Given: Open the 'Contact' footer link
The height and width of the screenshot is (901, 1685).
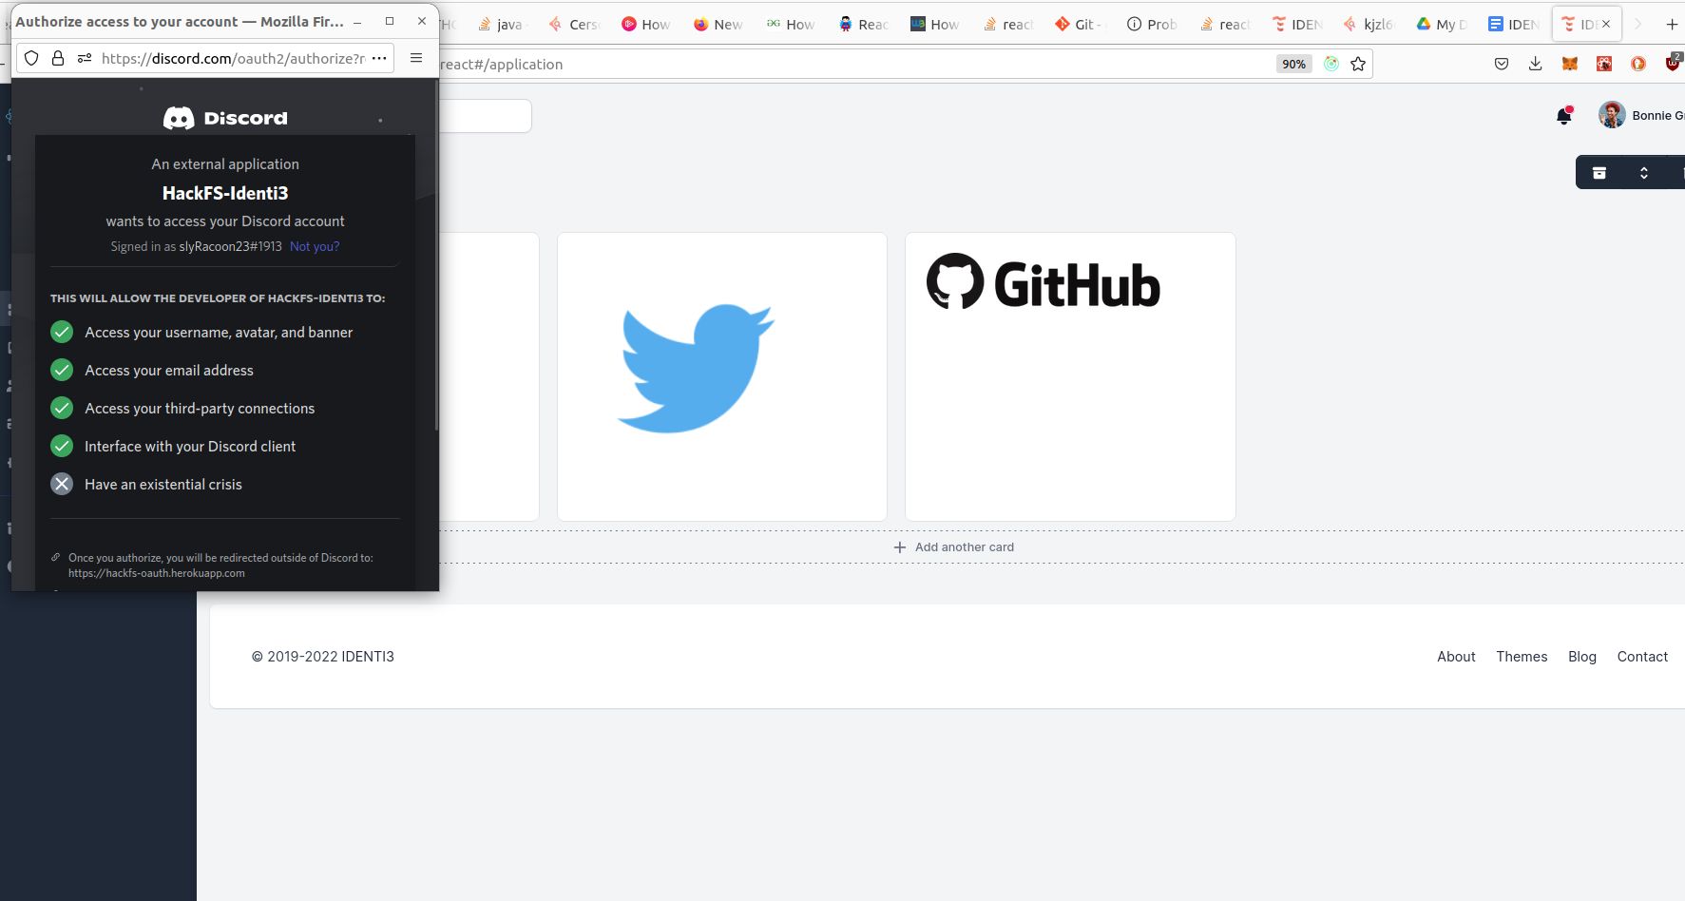Looking at the screenshot, I should coord(1642,657).
